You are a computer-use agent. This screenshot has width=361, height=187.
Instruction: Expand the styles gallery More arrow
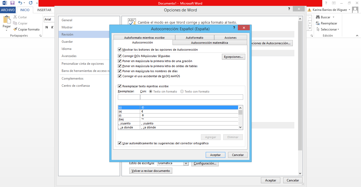[310, 28]
